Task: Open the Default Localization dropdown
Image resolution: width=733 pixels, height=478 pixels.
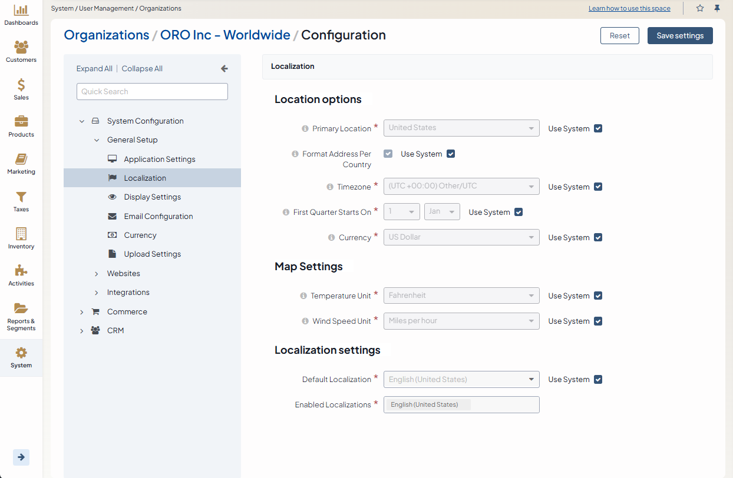Action: (461, 380)
